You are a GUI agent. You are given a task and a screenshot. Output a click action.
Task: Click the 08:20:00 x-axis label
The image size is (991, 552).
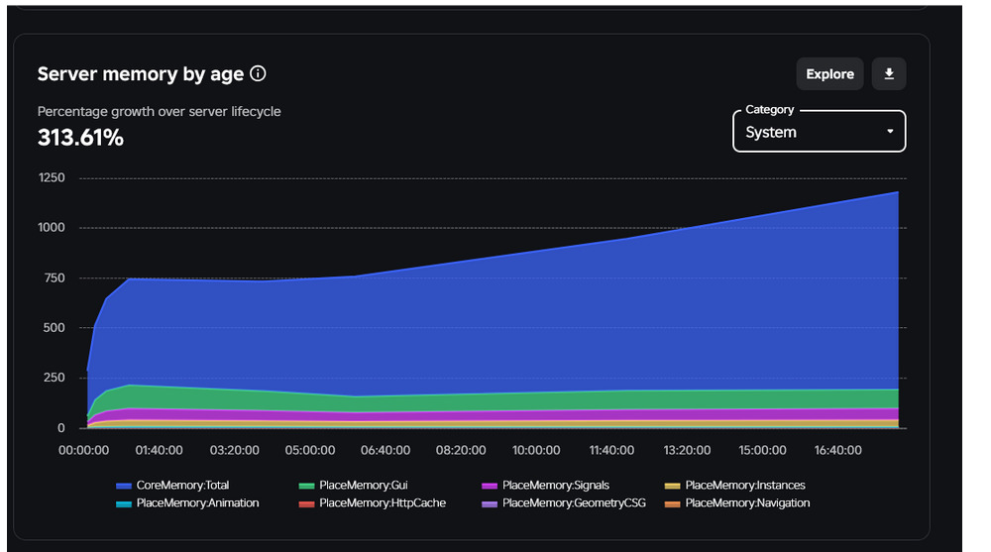click(x=461, y=450)
